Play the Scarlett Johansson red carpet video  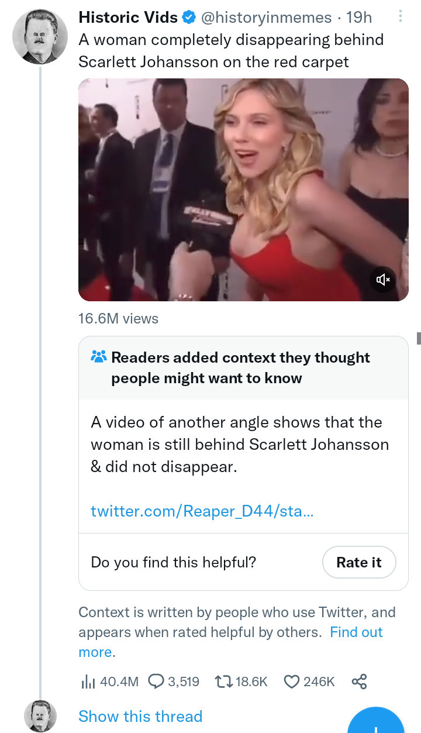(243, 190)
